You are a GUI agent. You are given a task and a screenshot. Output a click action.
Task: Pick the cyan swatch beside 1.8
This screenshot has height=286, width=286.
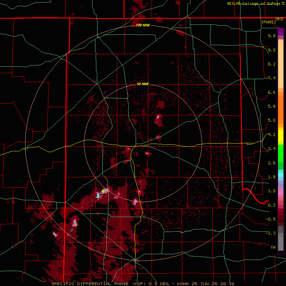[281, 175]
